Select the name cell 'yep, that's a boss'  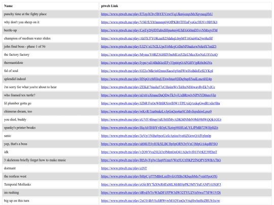(51, 144)
